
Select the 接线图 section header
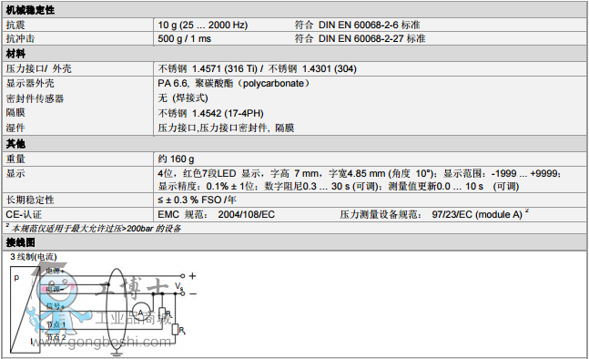pyautogui.click(x=20, y=242)
